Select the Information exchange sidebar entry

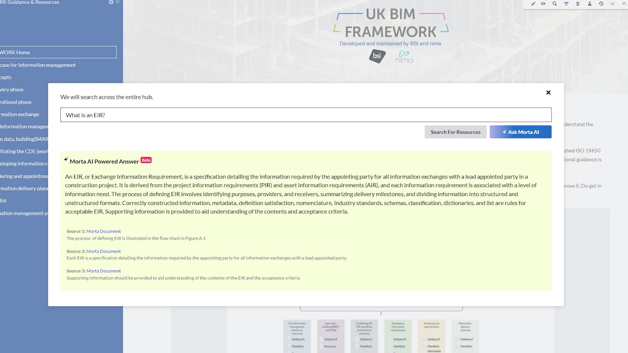[19, 114]
